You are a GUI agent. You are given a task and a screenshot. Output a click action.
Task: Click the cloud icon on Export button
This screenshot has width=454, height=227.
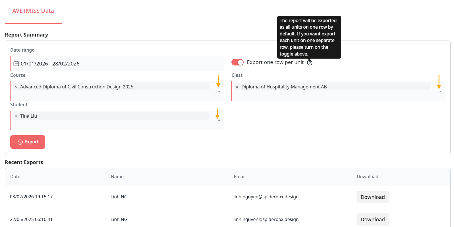tap(20, 142)
